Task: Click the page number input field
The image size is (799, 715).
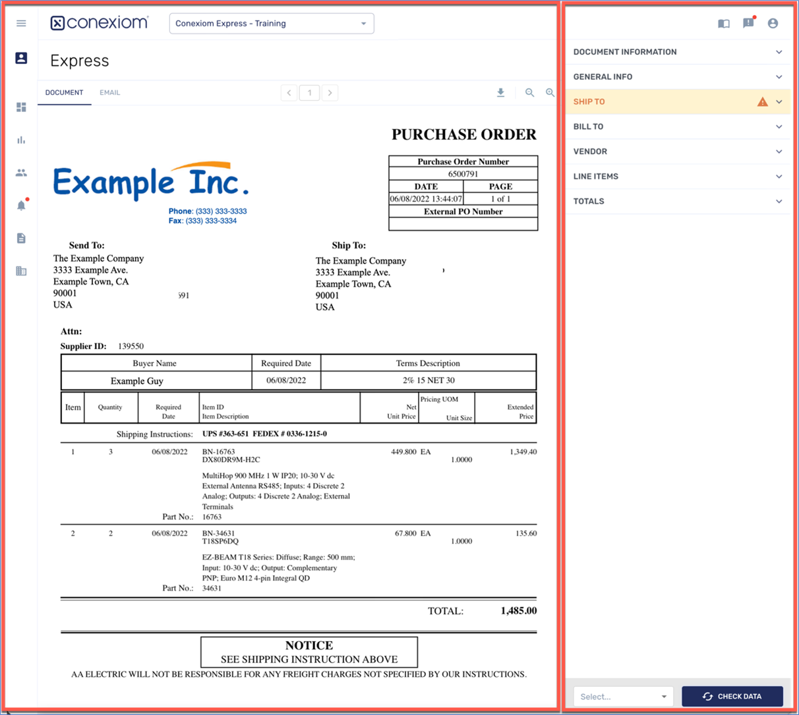Action: pos(309,93)
